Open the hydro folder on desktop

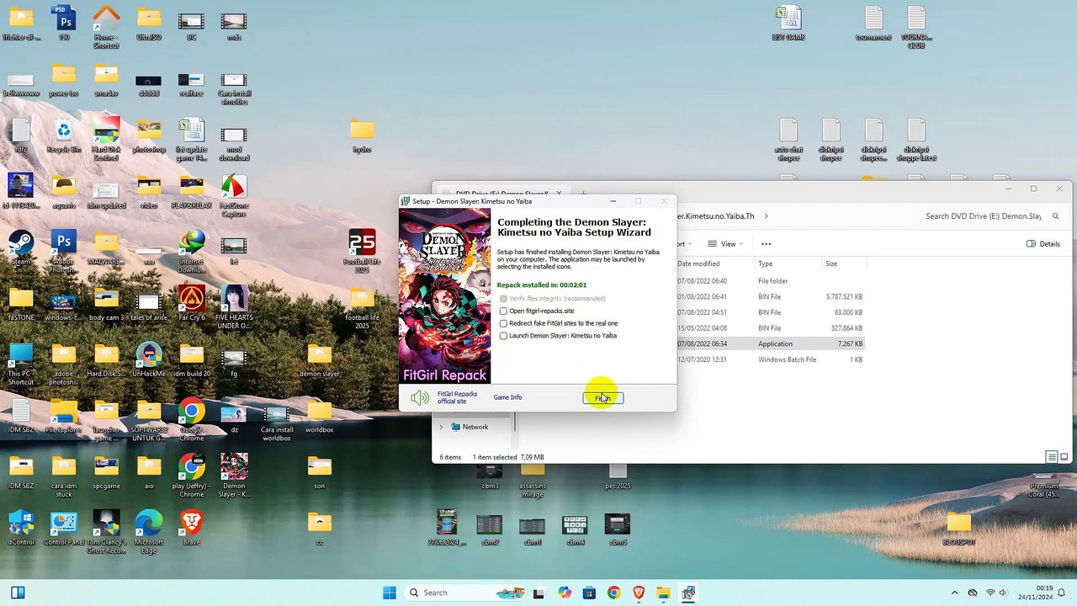tap(362, 135)
